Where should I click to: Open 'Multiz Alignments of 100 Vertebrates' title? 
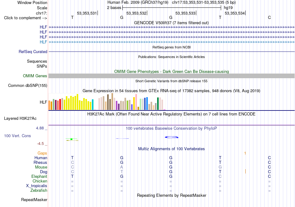tap(171, 149)
